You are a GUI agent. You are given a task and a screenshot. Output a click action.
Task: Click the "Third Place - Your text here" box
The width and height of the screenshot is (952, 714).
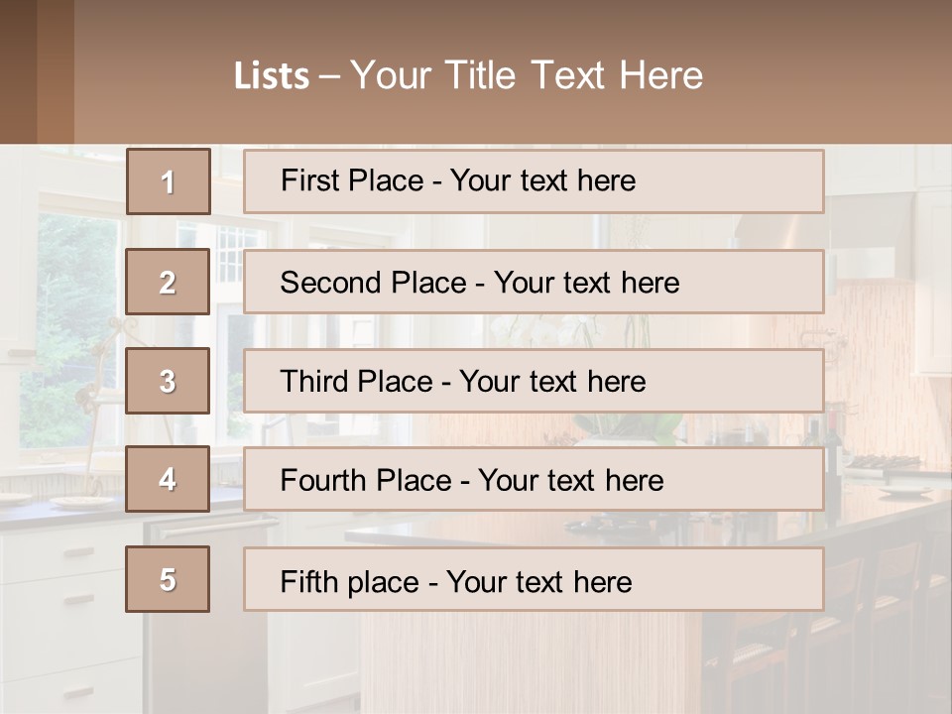click(x=534, y=382)
